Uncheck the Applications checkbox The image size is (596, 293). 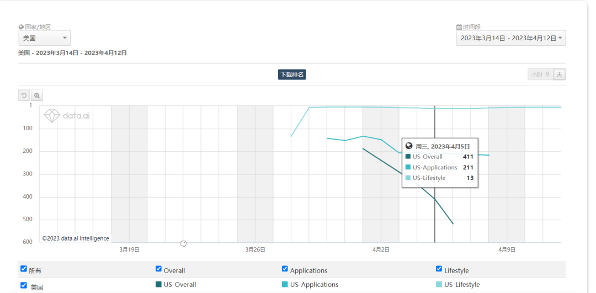(285, 269)
